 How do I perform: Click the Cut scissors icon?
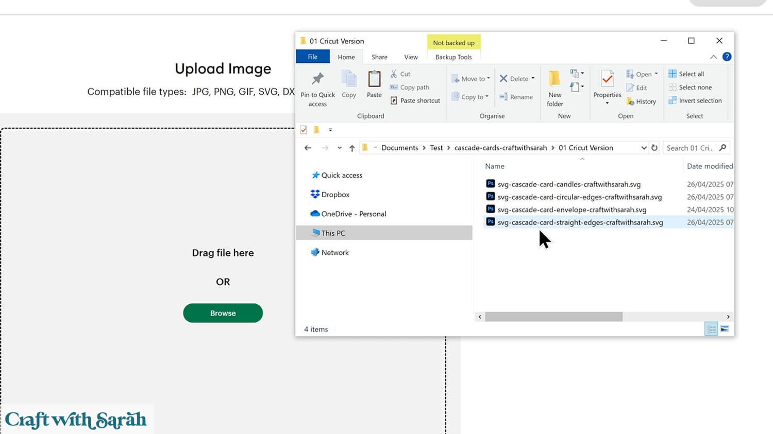394,74
